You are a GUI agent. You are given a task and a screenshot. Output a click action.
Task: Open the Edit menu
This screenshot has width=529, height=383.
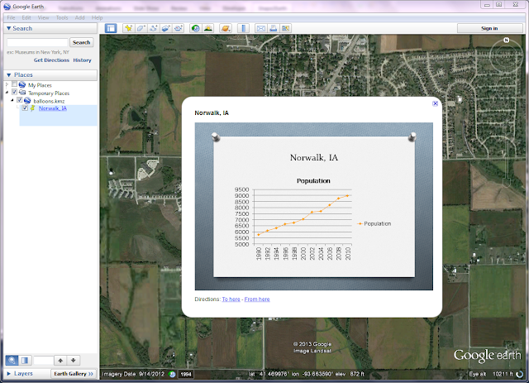point(26,18)
